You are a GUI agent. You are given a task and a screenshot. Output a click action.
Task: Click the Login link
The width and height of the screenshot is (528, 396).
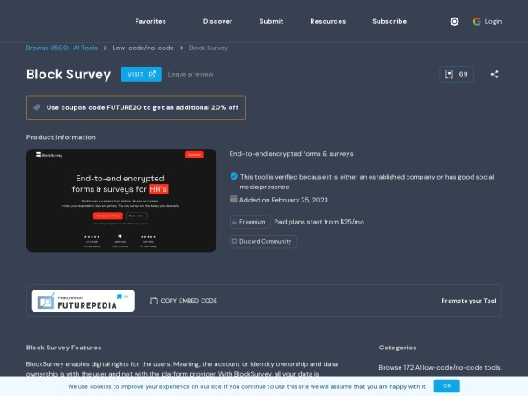pyautogui.click(x=493, y=21)
